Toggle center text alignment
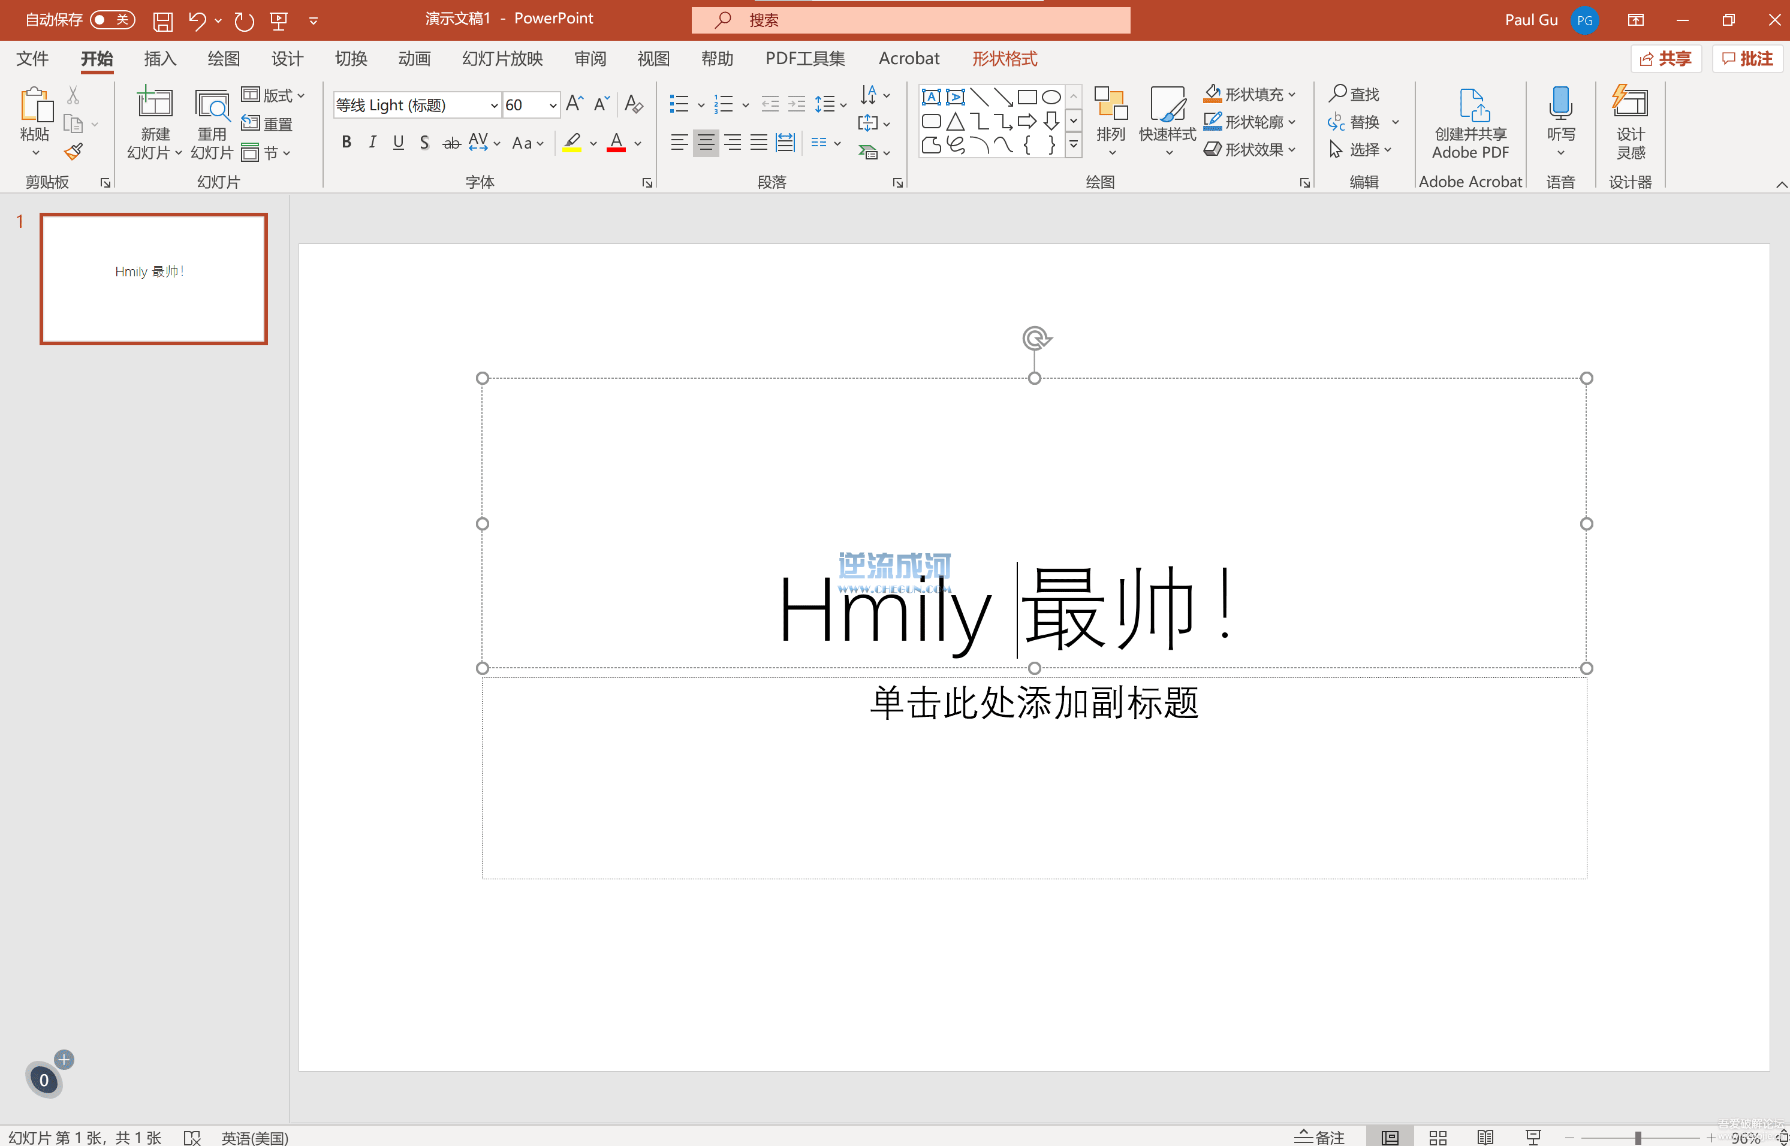 (706, 142)
